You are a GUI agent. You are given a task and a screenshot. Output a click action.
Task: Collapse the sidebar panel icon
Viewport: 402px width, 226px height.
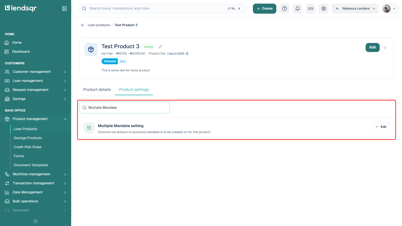tap(64, 9)
